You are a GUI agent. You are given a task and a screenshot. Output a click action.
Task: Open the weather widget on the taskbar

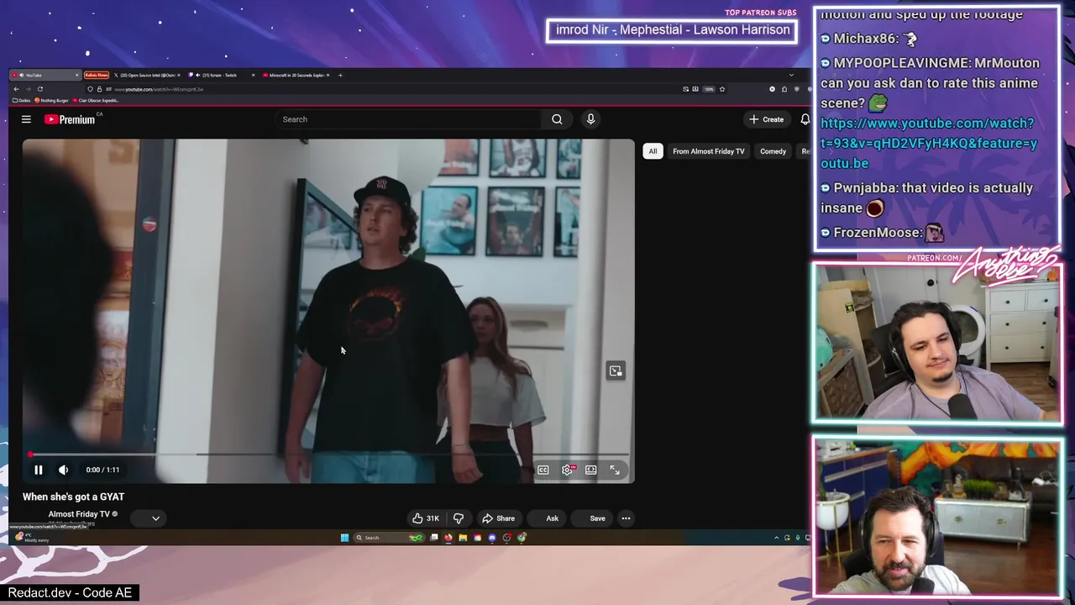coord(30,537)
